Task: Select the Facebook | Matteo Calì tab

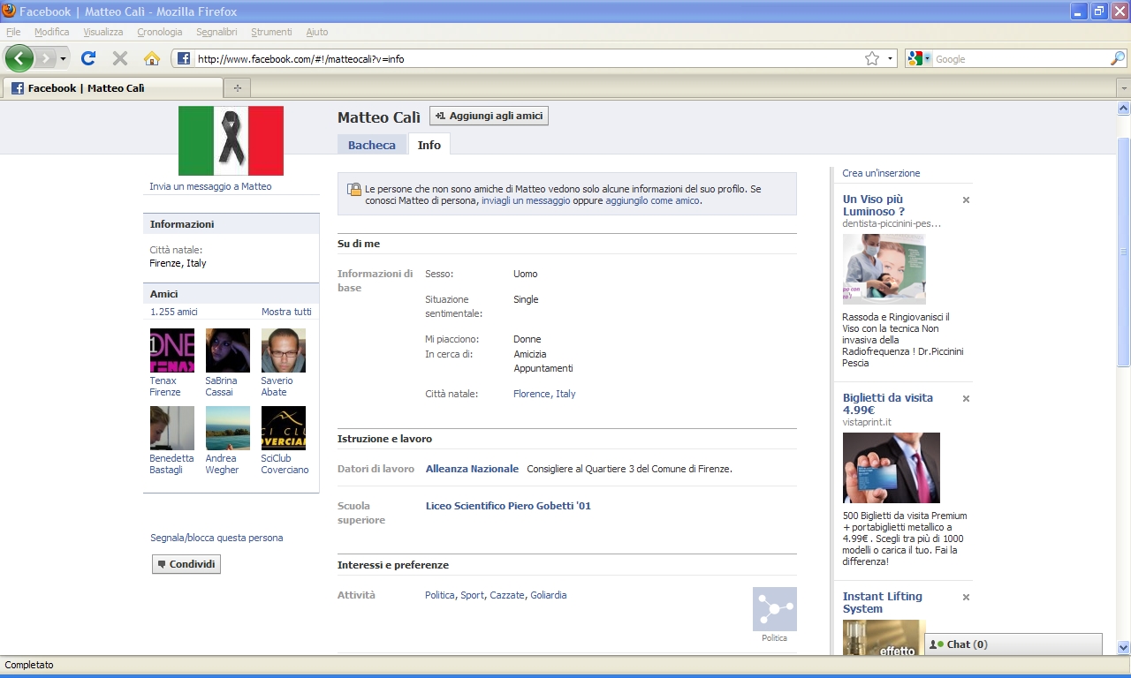Action: [113, 88]
